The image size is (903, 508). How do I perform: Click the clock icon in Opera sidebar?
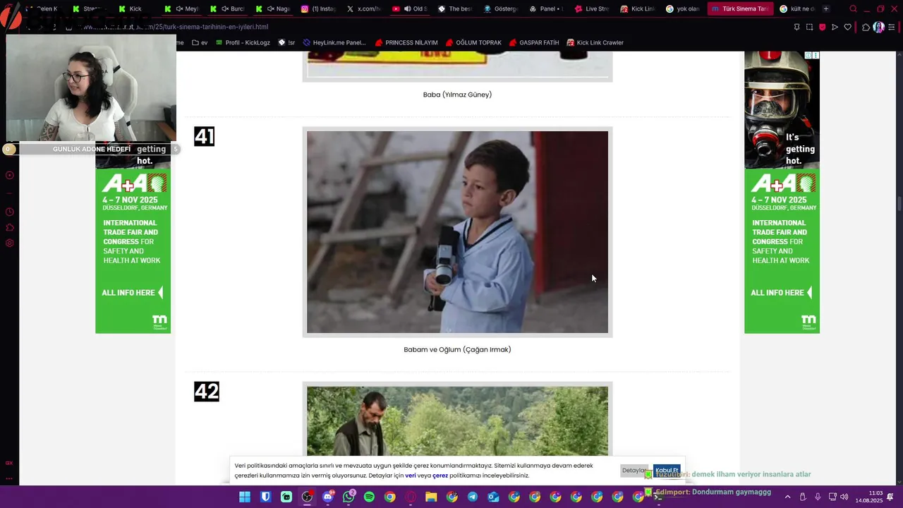pos(9,212)
